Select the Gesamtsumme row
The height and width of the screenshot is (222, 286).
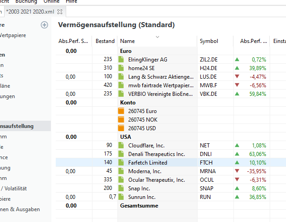(x=171, y=206)
